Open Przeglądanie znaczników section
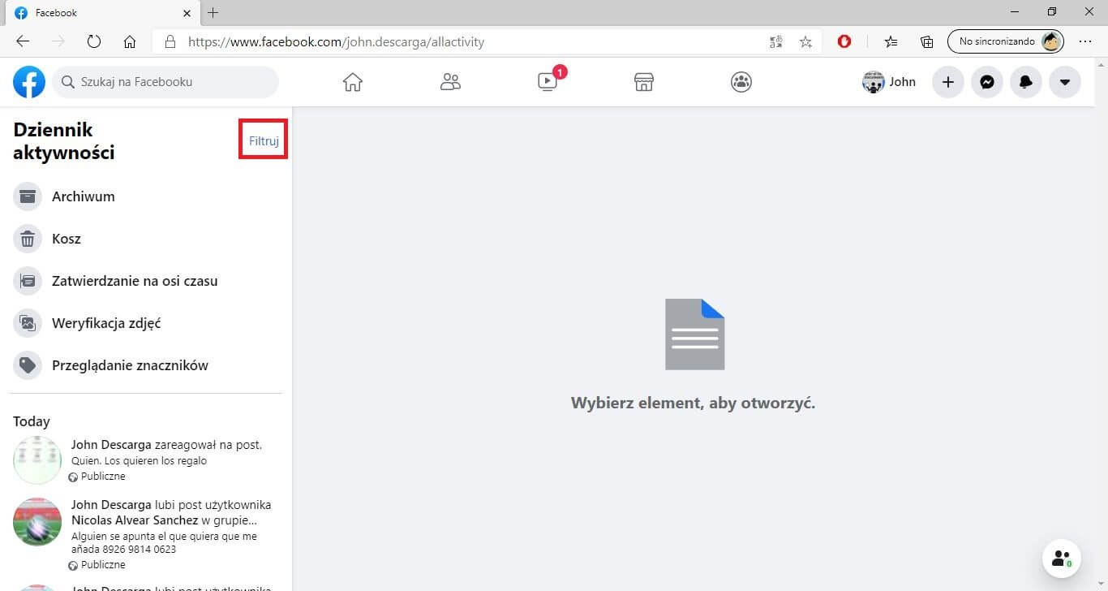This screenshot has height=591, width=1108. 146,365
